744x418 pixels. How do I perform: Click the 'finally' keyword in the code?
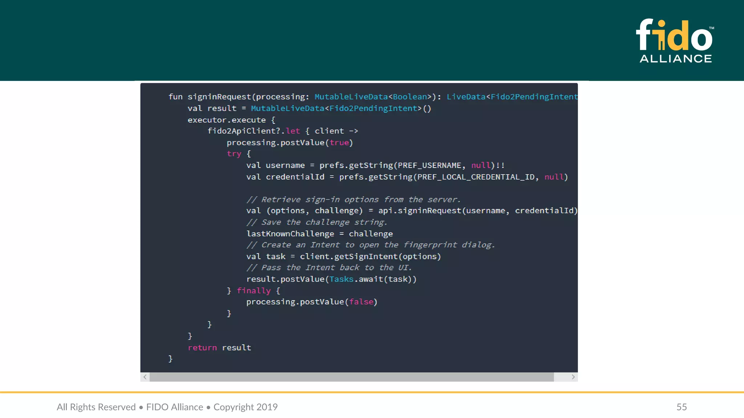[x=254, y=291]
